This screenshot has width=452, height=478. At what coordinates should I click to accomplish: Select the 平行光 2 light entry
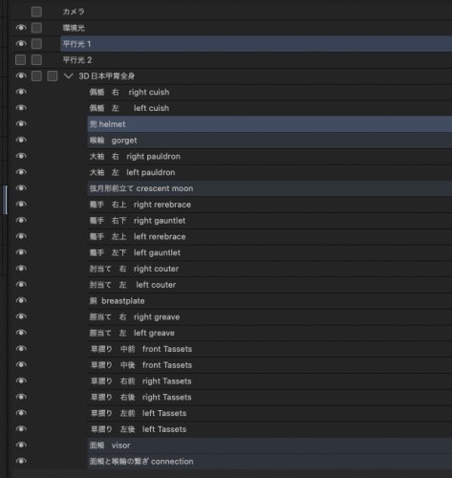256,59
